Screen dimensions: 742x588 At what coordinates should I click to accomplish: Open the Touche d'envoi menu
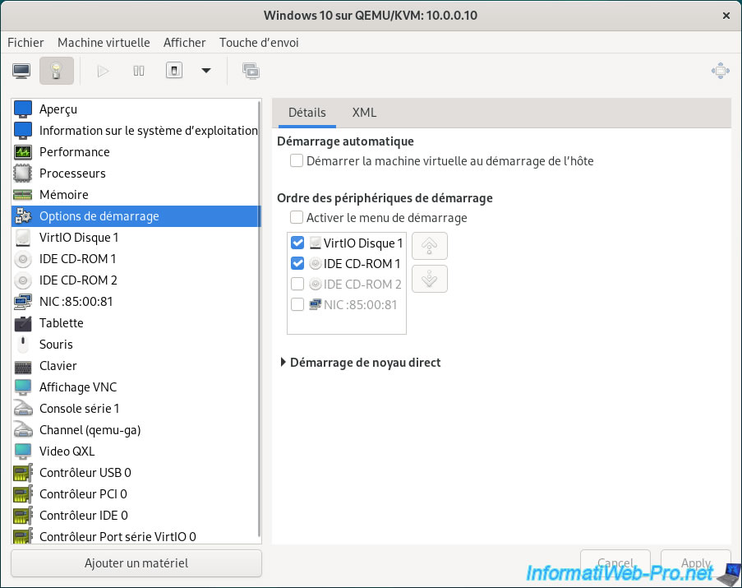(x=259, y=43)
